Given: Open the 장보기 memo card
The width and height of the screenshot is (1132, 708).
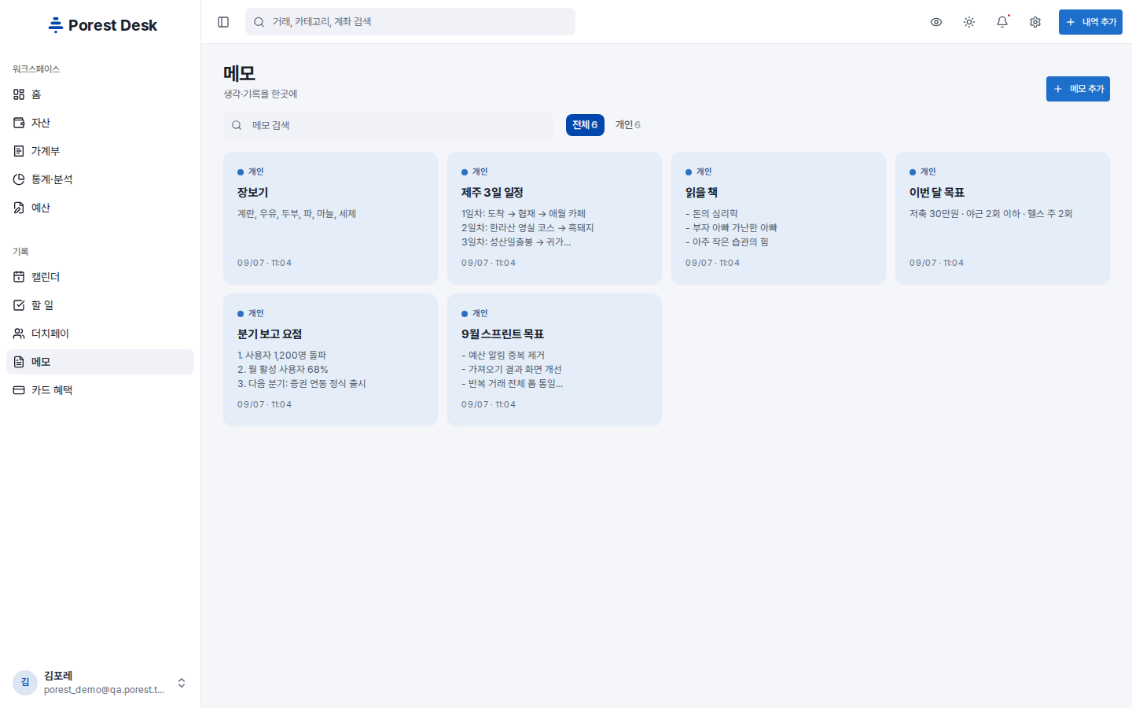Looking at the screenshot, I should point(330,218).
